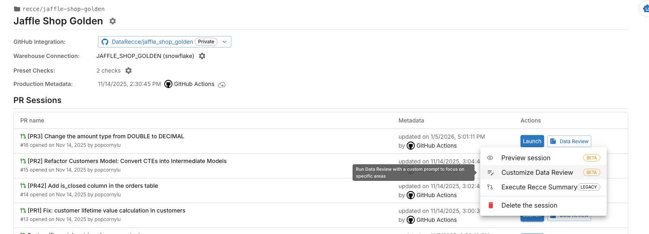Open Data Review for PR3
This screenshot has width=649, height=234.
point(569,141)
